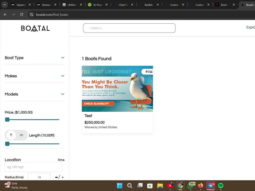Image resolution: width=255 pixels, height=191 pixels.
Task: Click the address bar URL boatal.com/find_boats
Action: pos(52,15)
